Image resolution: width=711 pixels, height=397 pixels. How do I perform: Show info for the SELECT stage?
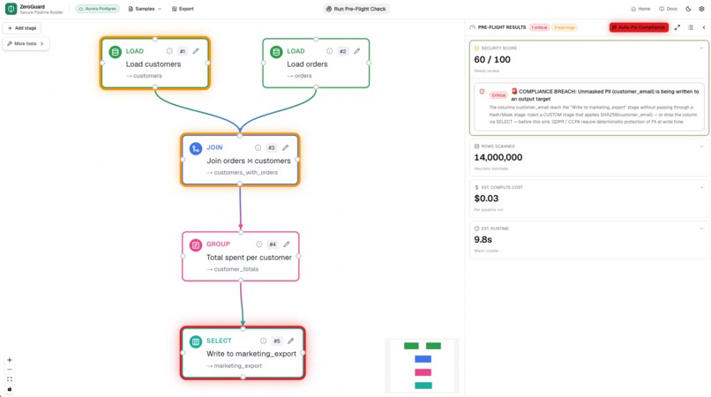coord(263,341)
